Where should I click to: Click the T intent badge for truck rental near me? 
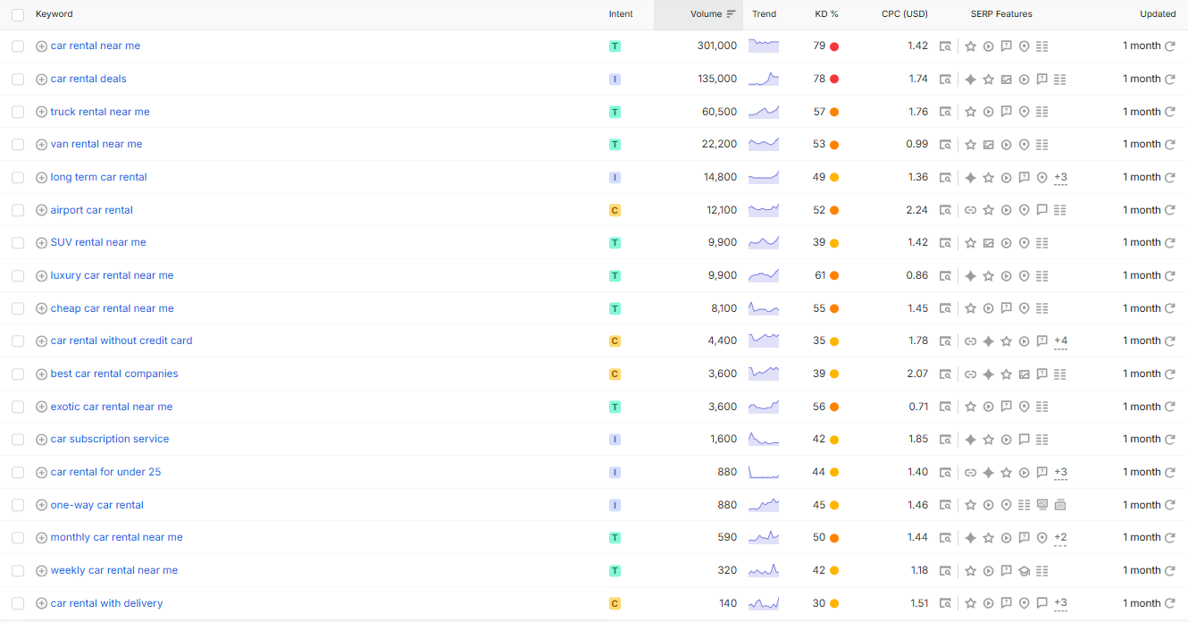tap(615, 112)
